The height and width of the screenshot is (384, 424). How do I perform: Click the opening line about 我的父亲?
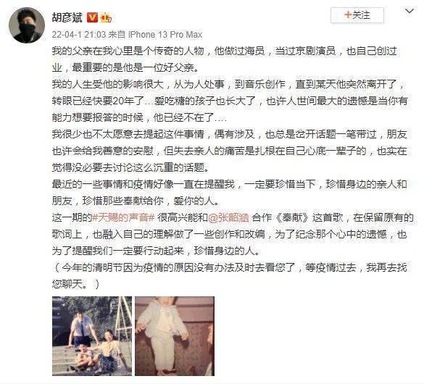224,51
